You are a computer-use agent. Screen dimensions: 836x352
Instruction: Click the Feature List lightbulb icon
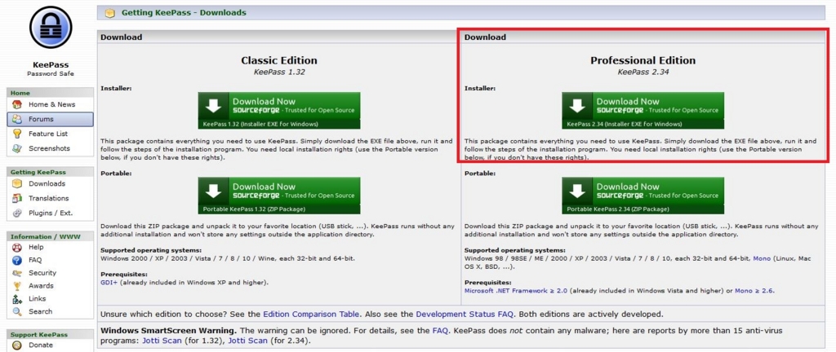(17, 134)
